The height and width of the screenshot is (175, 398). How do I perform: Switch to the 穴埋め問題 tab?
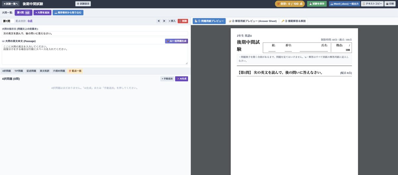[x=59, y=71]
